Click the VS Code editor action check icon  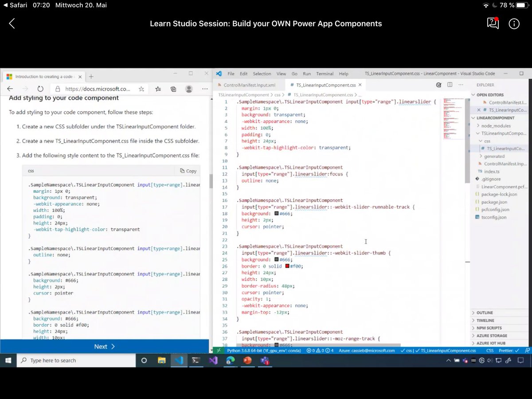438,85
